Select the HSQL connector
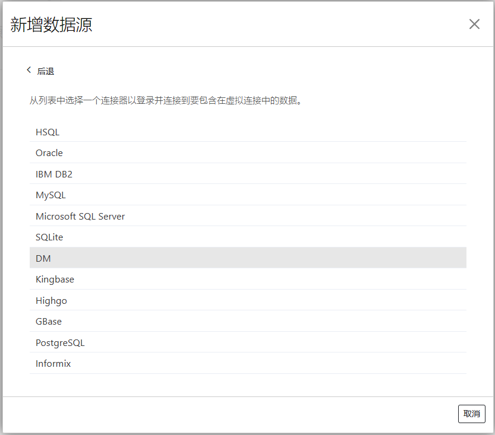The height and width of the screenshot is (435, 495). (248, 132)
